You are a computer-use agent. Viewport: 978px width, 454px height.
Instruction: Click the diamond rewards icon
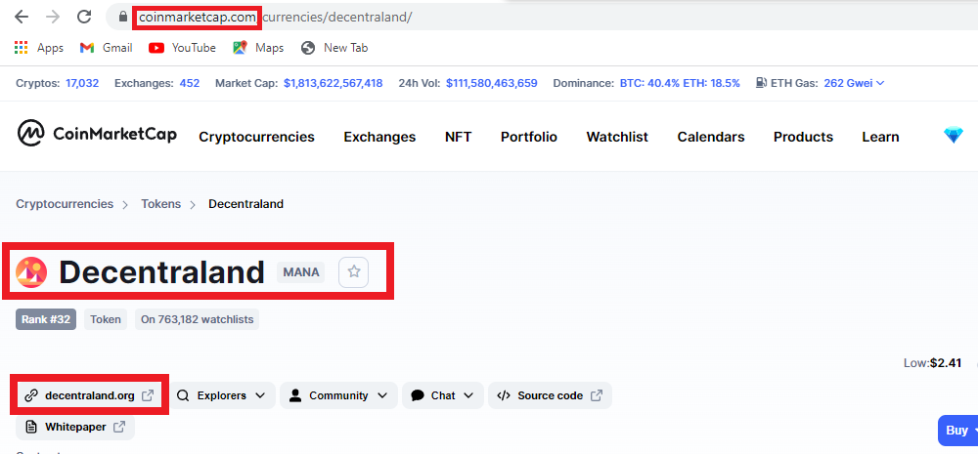(x=953, y=135)
